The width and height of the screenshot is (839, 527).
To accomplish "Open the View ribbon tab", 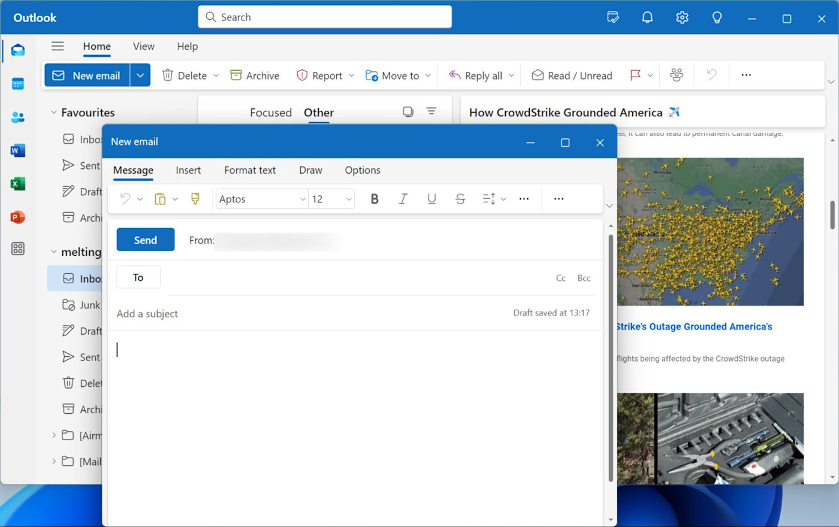I will click(144, 46).
